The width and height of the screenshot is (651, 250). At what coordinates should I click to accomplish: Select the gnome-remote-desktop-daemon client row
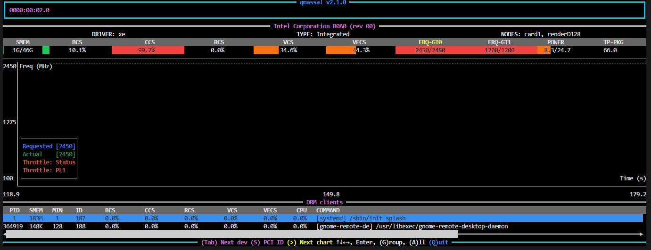(x=323, y=226)
